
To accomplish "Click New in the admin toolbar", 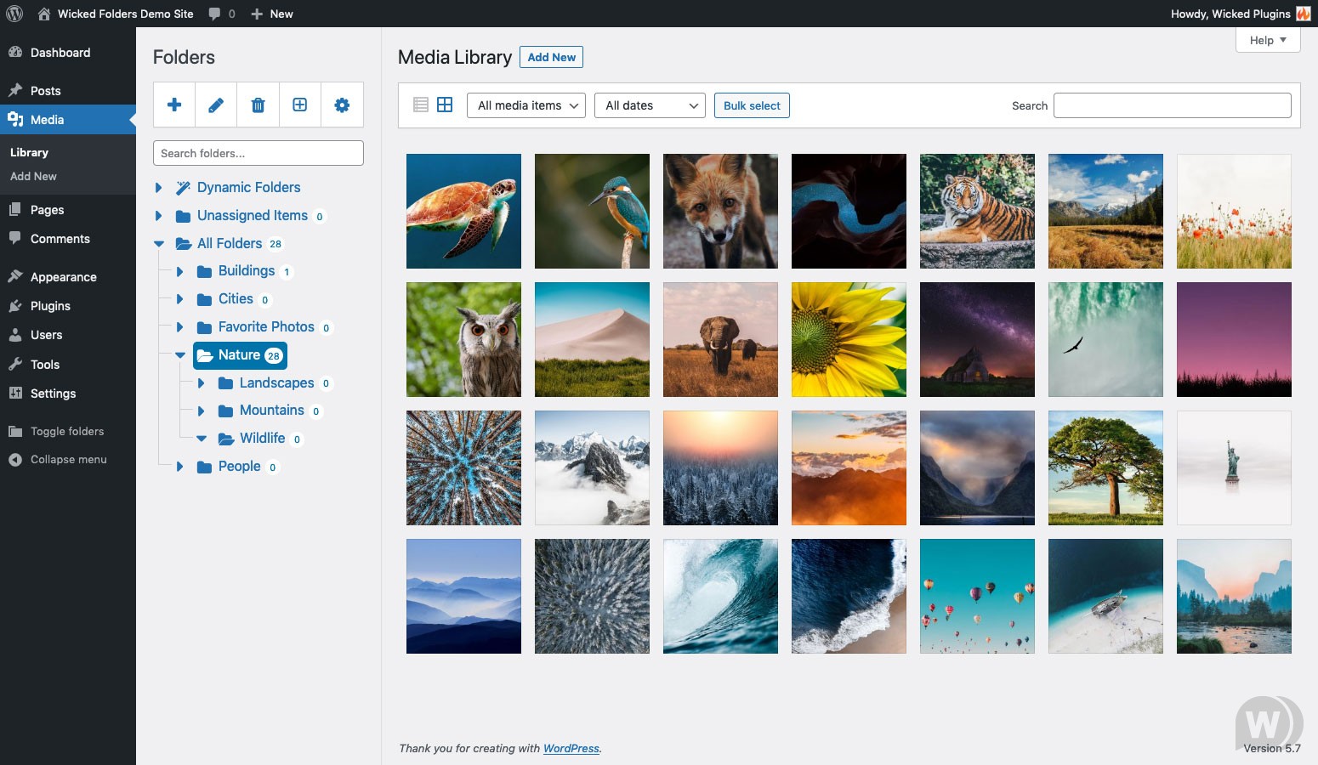I will click(x=271, y=14).
